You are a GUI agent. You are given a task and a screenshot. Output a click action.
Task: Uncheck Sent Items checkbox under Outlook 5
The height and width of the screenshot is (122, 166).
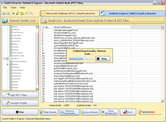pyautogui.click(x=11, y=70)
